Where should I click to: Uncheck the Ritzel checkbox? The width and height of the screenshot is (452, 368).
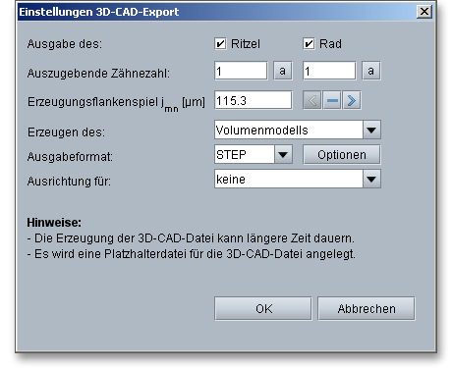click(220, 43)
